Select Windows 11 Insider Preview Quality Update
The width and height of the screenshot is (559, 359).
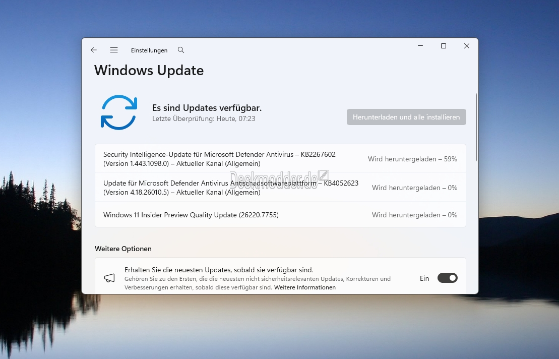[x=191, y=215]
